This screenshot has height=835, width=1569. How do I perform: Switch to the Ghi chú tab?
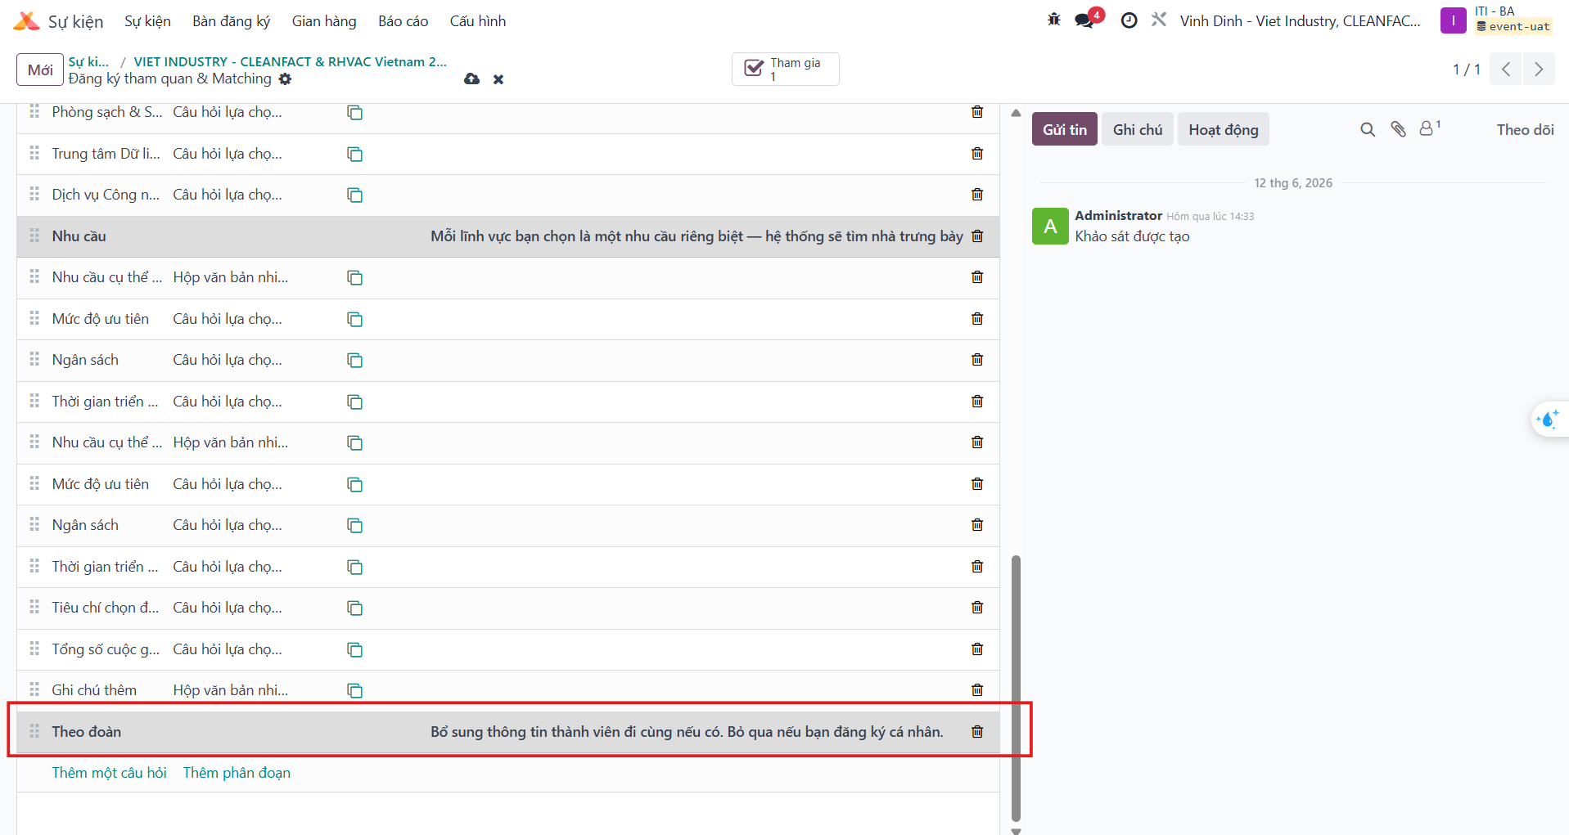coord(1138,129)
